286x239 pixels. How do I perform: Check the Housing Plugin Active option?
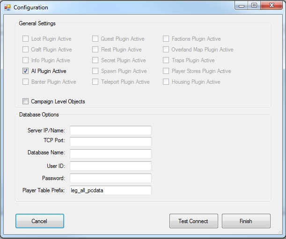pos(166,82)
